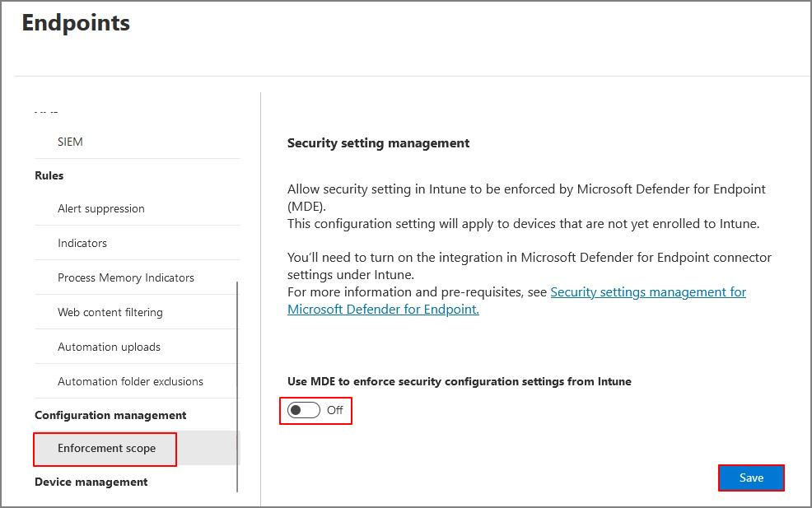812x508 pixels.
Task: Click Device management section heading
Action: (x=91, y=482)
